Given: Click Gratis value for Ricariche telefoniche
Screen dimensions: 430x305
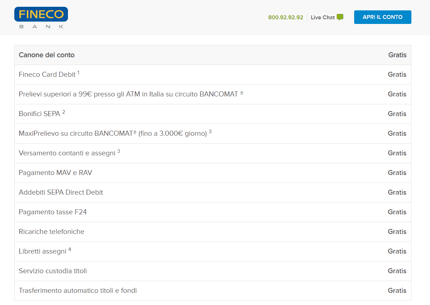Looking at the screenshot, I should click(397, 232).
